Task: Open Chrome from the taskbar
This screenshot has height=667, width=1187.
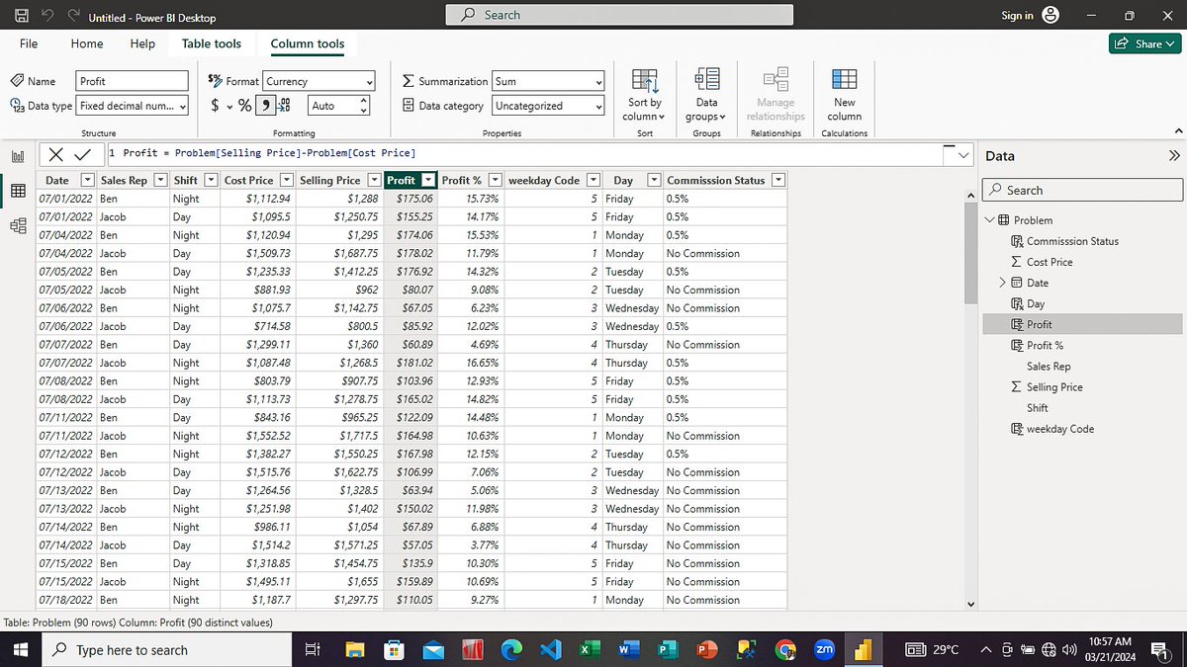Action: pos(785,649)
